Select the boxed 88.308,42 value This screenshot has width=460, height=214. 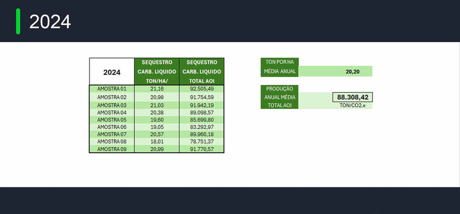352,97
